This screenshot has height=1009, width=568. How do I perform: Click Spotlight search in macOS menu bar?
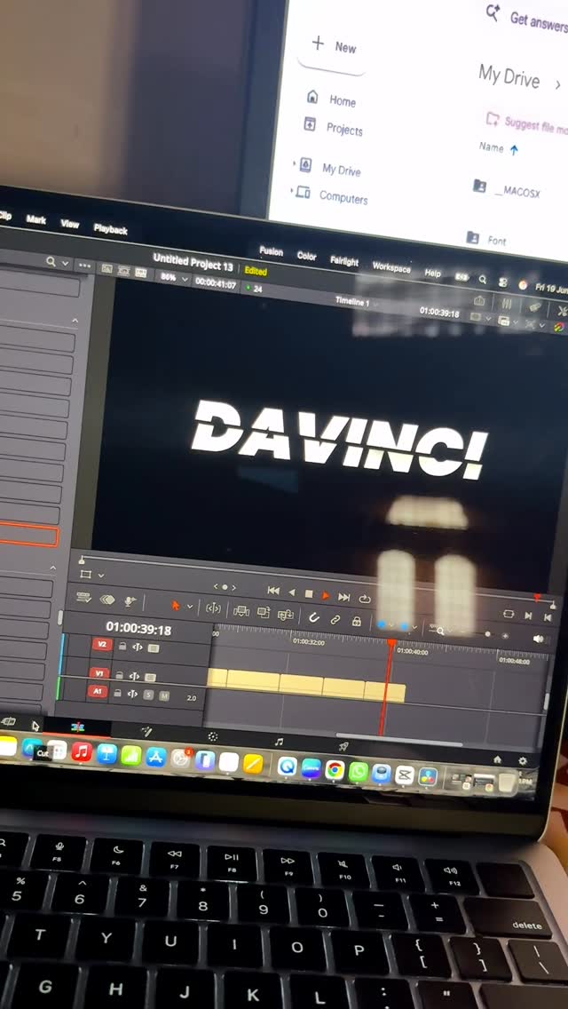483,279
